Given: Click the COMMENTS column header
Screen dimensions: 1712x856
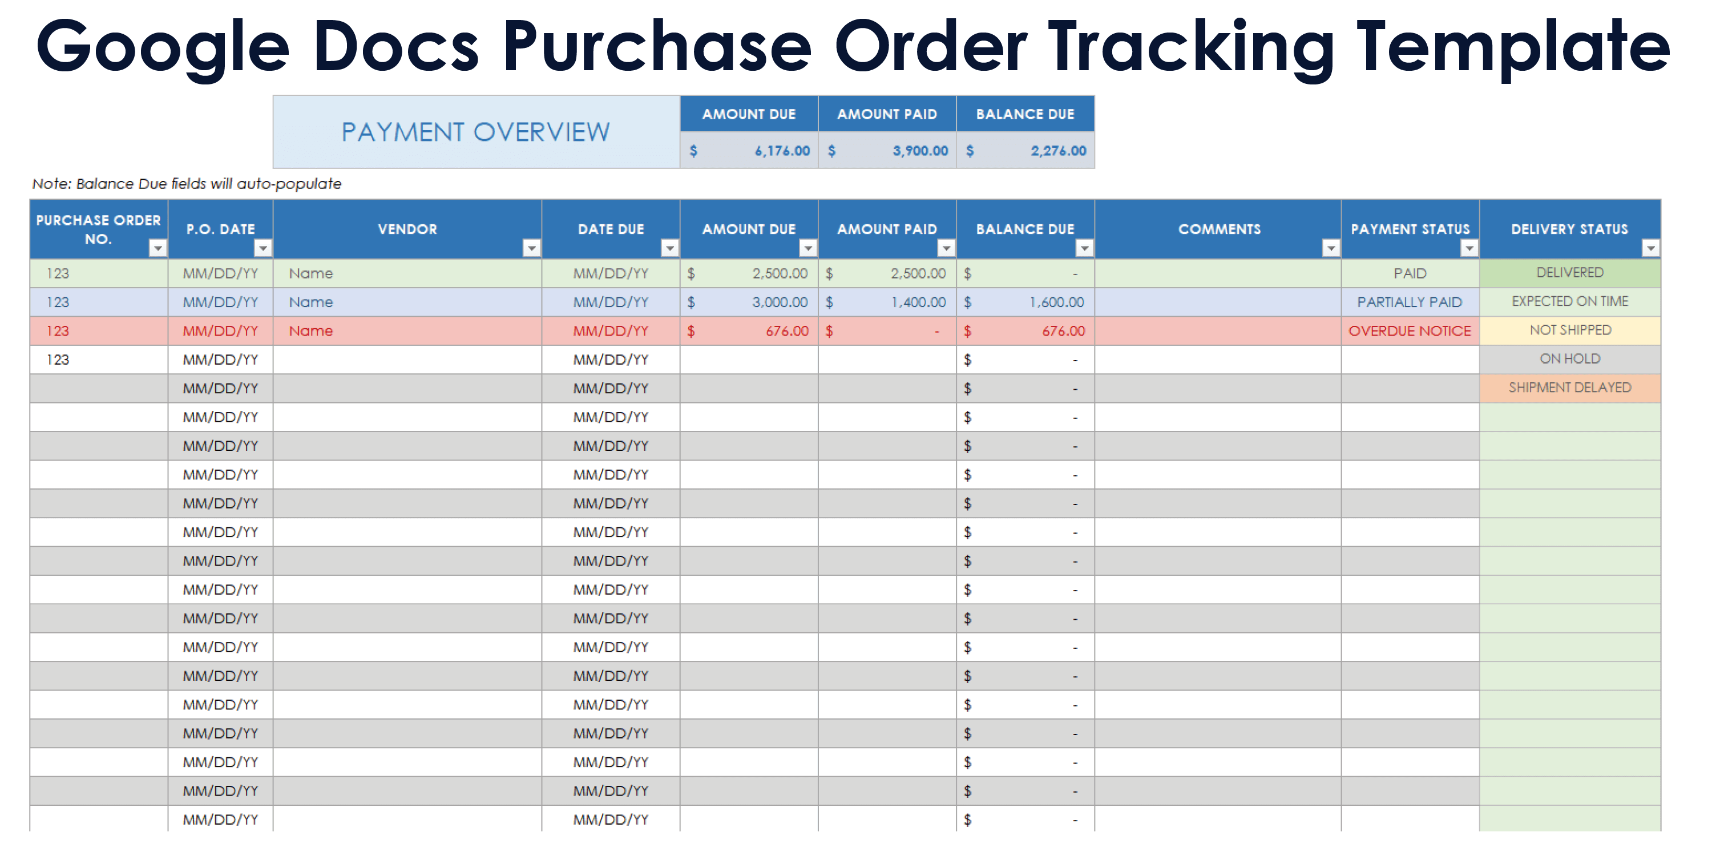Looking at the screenshot, I should (x=1218, y=229).
